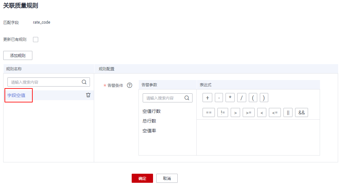Confirm with the red 确定 button
Screen dimensions: 342x187
[x=142, y=178]
